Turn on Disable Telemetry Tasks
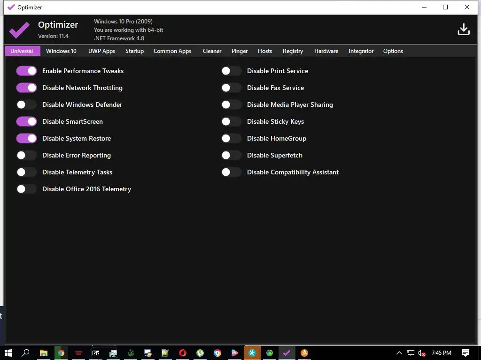 [26, 172]
